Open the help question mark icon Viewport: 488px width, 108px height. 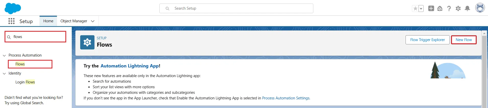point(449,9)
